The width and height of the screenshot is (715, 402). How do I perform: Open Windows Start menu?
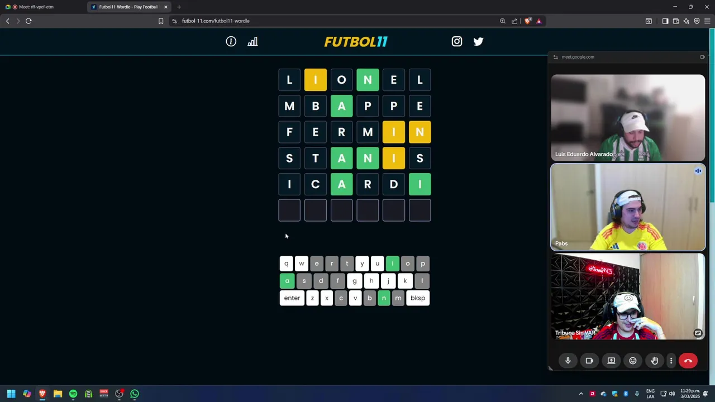click(11, 394)
